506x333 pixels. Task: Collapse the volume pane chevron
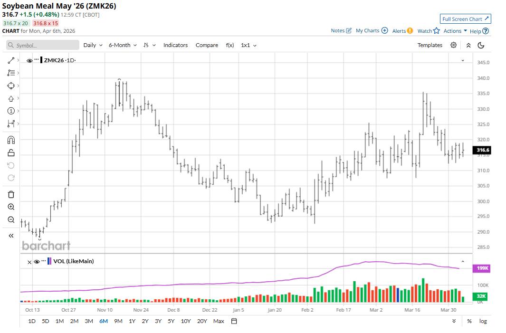(463, 261)
